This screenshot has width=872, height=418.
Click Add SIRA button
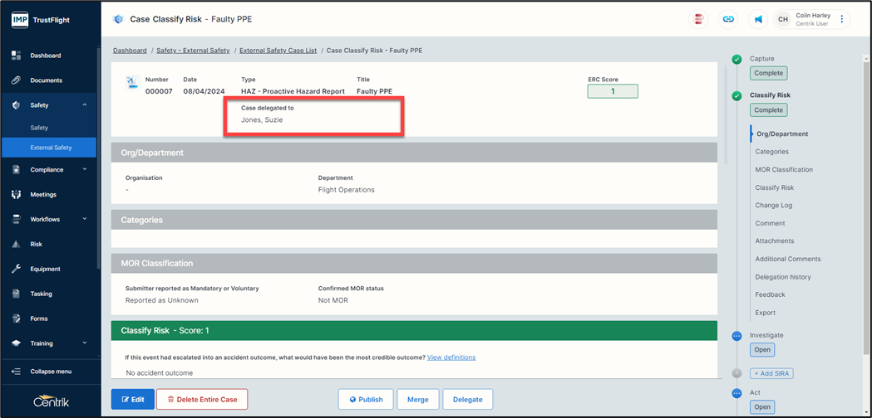click(771, 373)
